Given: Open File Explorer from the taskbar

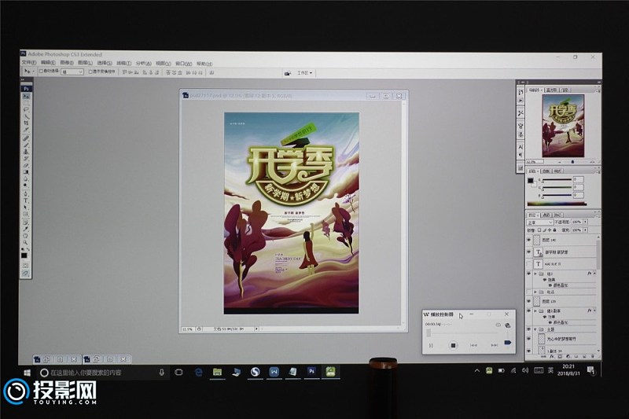Looking at the screenshot, I should (217, 371).
